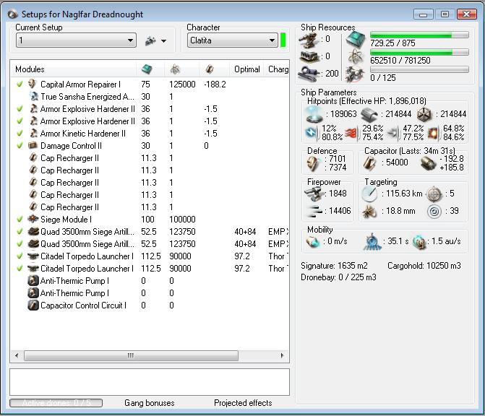This screenshot has height=416, width=485.
Task: Click the horizontal scrollbar thumb in the modules list
Action: click(131, 355)
